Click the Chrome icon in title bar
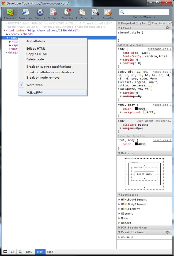Screen dimensions: 174x256 coord(3,3)
